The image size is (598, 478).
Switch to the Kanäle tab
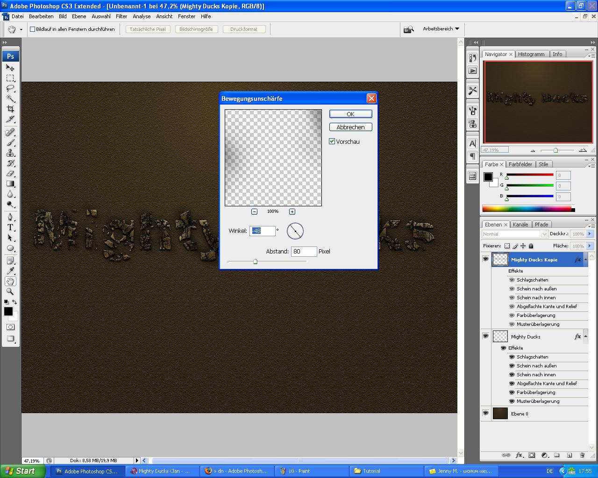click(x=520, y=225)
